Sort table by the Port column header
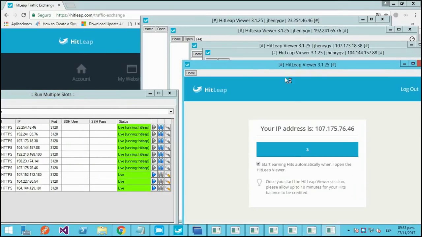Screen dimensions: 422x237 coord(55,121)
